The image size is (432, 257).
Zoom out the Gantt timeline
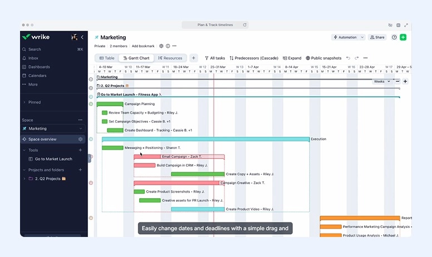point(397,81)
